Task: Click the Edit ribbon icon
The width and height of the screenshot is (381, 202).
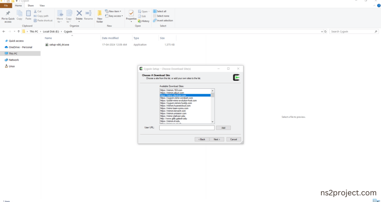Action: [142, 16]
